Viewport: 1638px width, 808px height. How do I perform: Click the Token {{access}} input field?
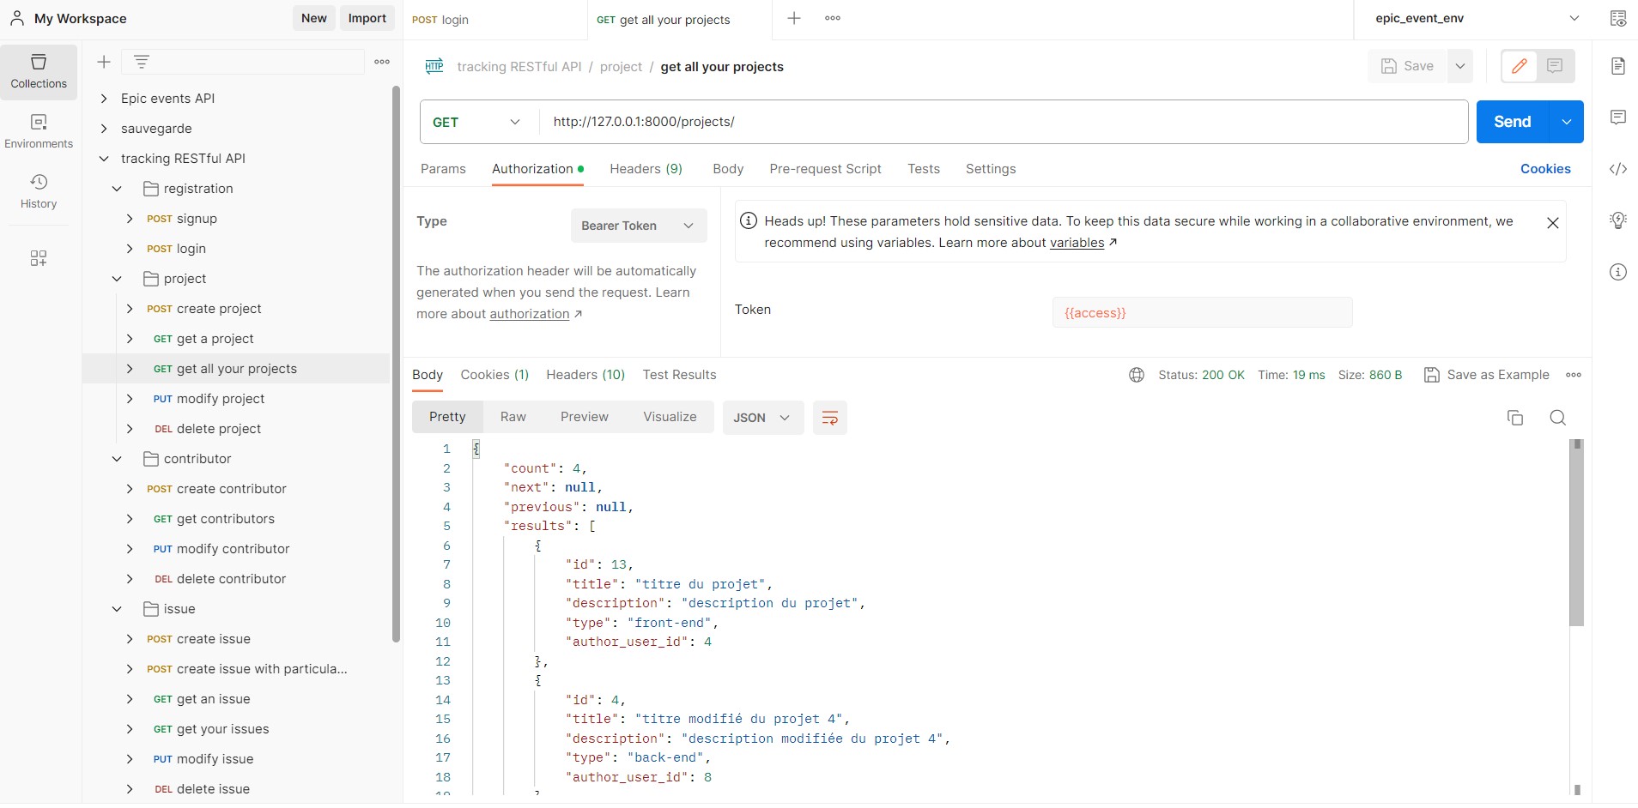tap(1202, 312)
